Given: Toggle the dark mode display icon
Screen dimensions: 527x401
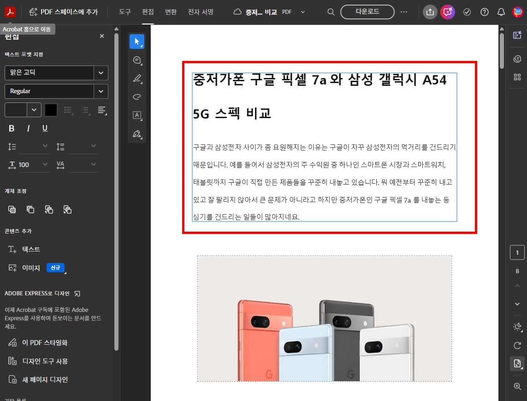Looking at the screenshot, I should click(x=517, y=327).
